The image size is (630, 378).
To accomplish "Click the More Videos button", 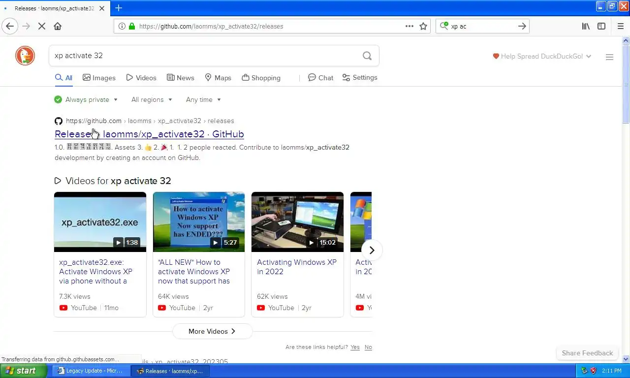I will pyautogui.click(x=212, y=331).
